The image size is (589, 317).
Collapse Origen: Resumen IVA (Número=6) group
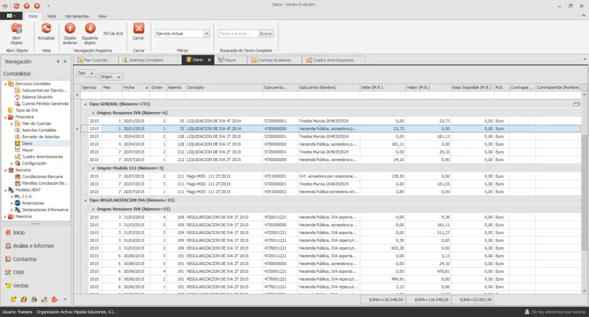pyautogui.click(x=93, y=113)
